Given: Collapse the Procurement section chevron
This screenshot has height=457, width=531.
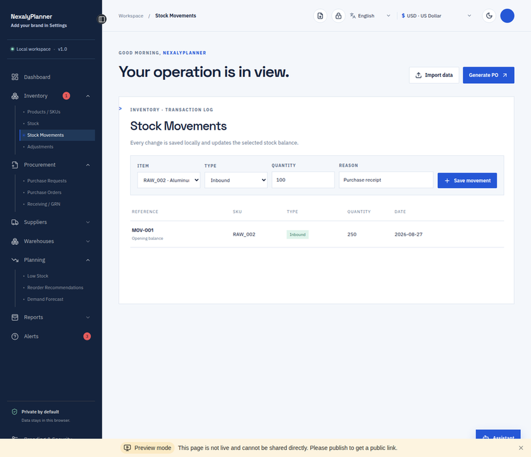Looking at the screenshot, I should click(88, 165).
